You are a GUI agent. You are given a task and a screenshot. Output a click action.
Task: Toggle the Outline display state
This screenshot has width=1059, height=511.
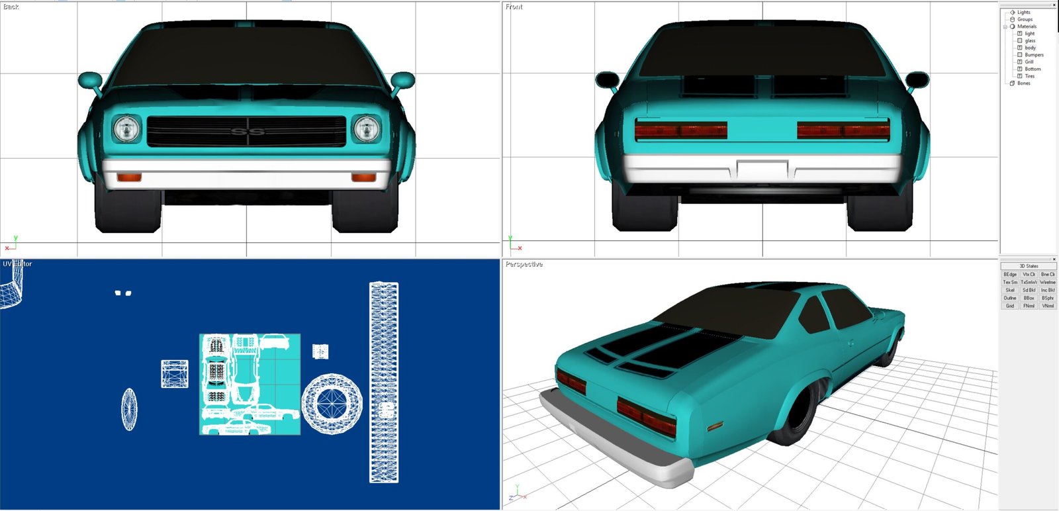(1010, 298)
